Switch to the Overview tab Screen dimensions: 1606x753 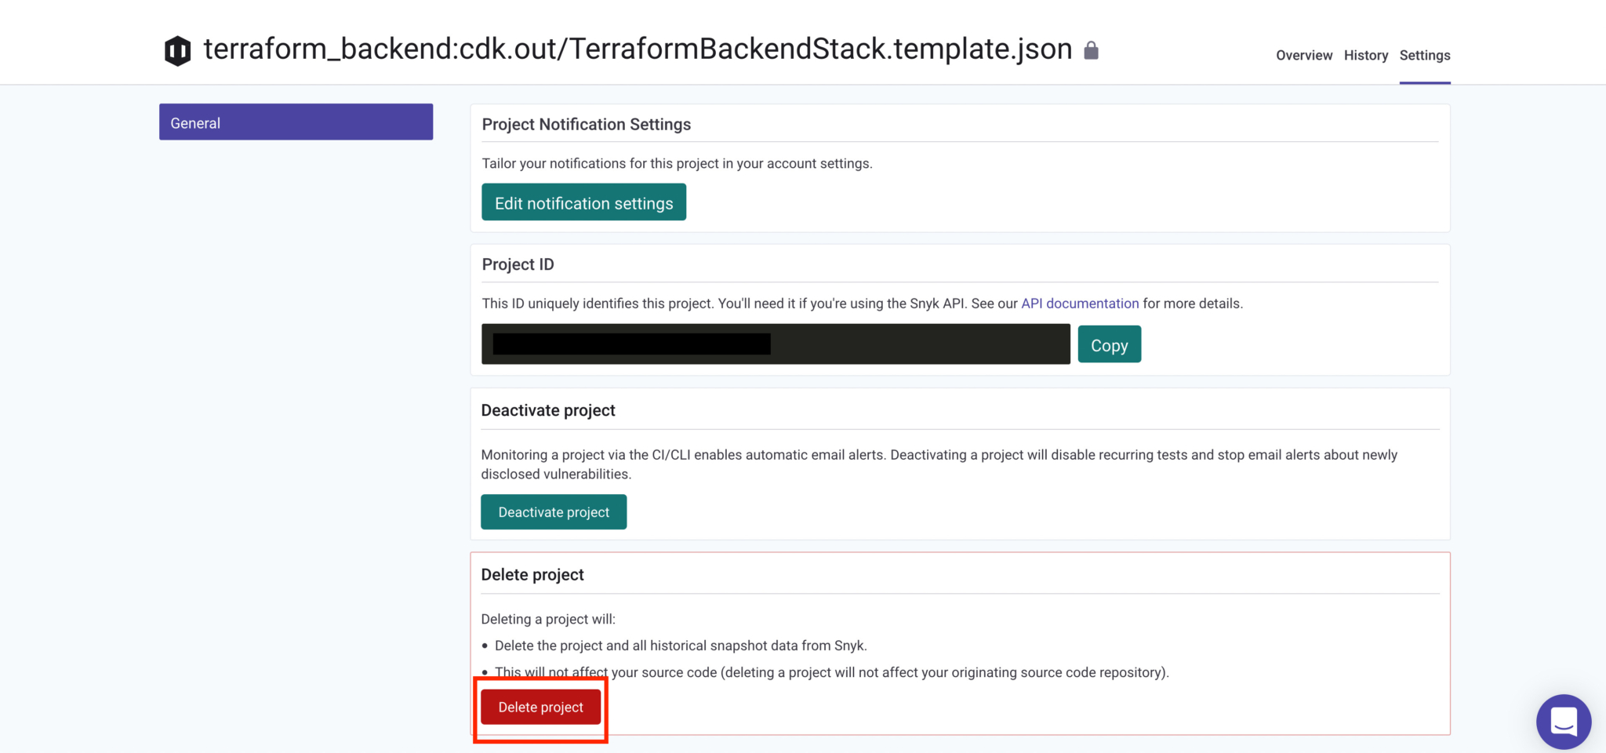click(1303, 55)
